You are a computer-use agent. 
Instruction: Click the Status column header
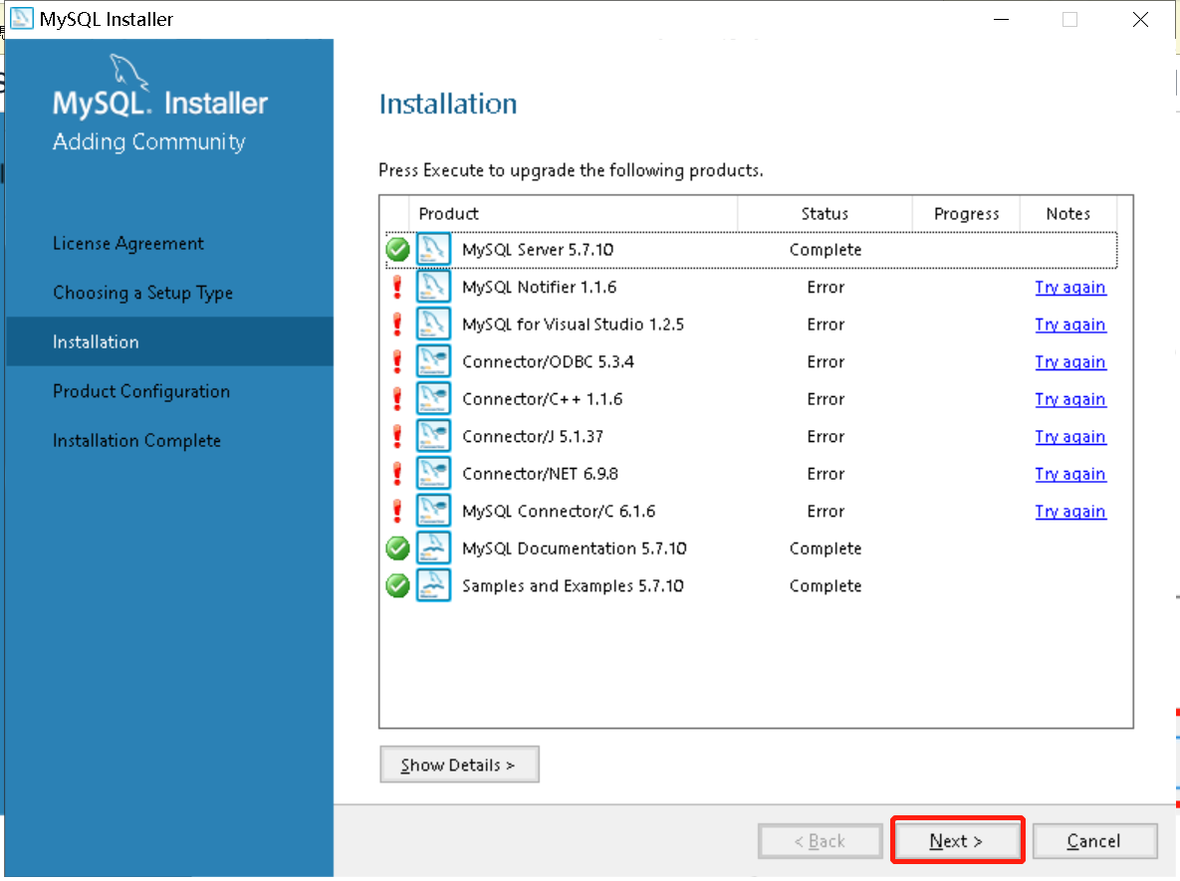[x=825, y=214]
